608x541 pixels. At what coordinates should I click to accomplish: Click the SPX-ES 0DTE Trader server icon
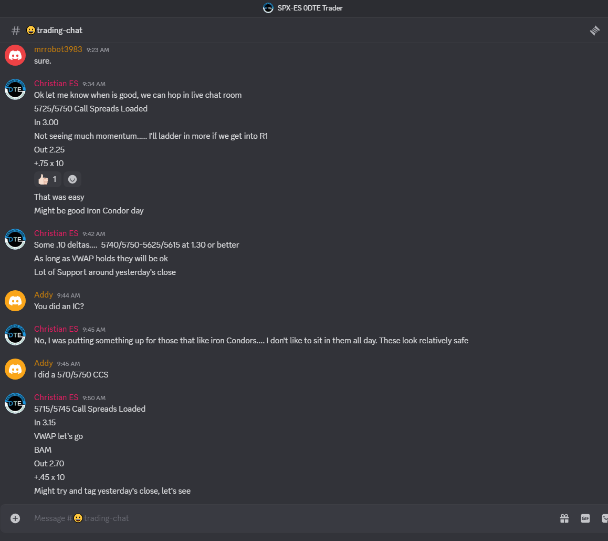[x=268, y=8]
